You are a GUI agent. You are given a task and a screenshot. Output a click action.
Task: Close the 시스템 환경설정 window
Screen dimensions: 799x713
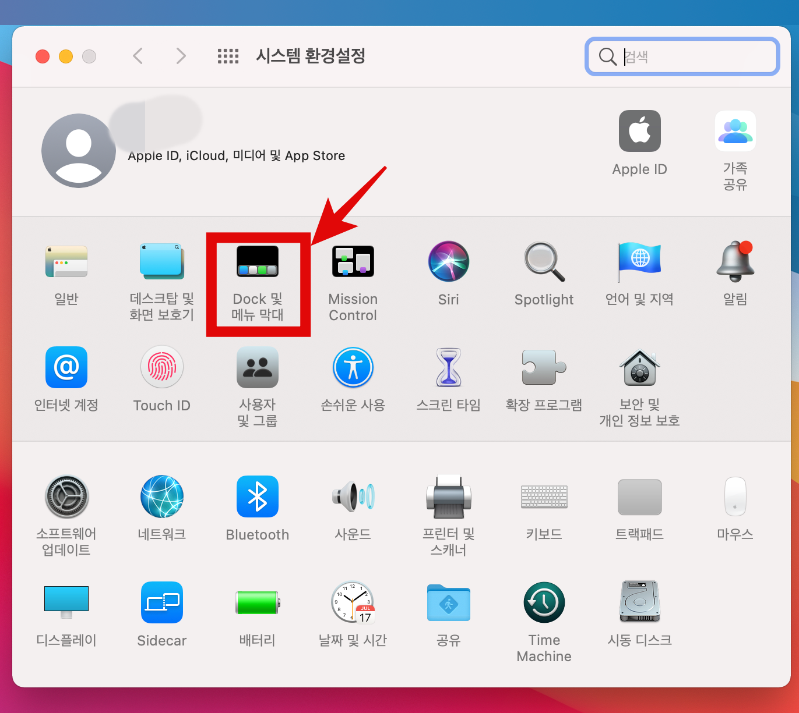(x=43, y=56)
